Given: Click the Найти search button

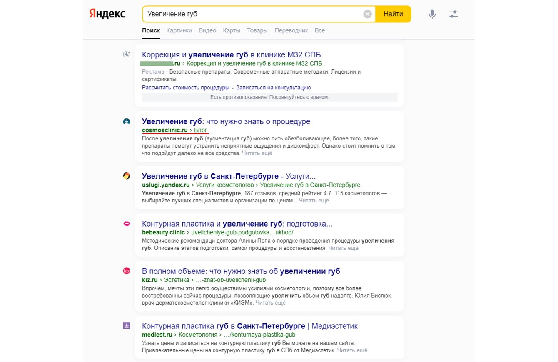Looking at the screenshot, I should pos(393,14).
